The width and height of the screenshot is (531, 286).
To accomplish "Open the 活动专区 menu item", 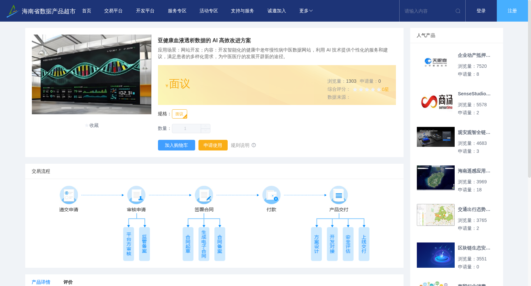I will click(209, 11).
